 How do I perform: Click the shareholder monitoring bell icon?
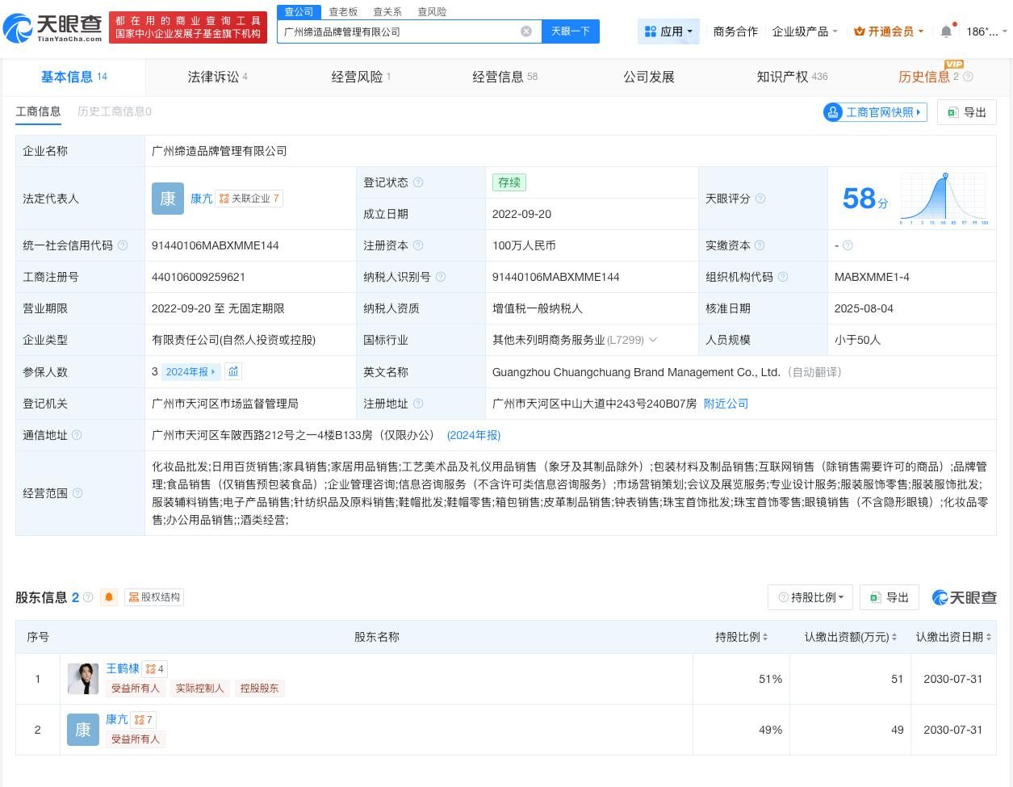click(x=109, y=597)
